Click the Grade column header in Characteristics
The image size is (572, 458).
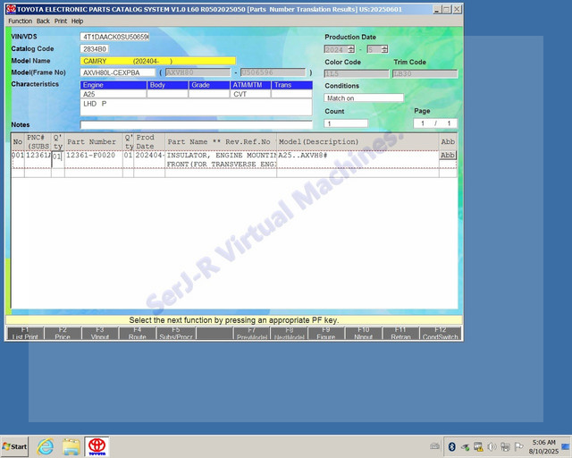click(209, 85)
